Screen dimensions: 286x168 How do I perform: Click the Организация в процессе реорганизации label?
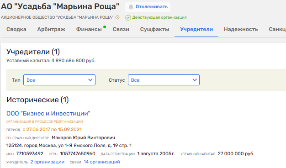pyautogui.click(x=44, y=121)
